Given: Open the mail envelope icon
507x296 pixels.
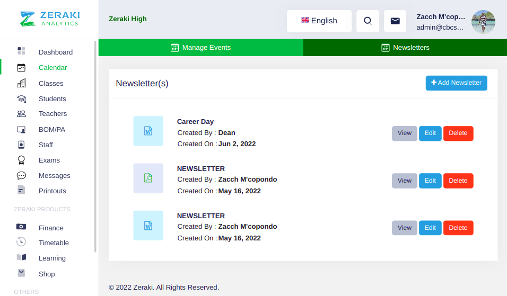Looking at the screenshot, I should click(x=395, y=21).
